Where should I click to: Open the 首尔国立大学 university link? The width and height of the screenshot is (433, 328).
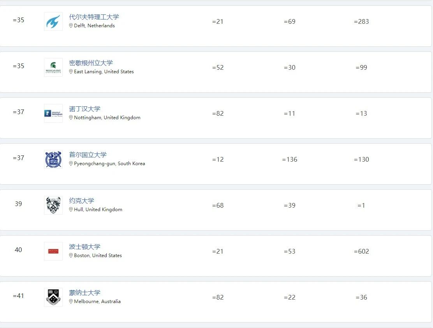pos(88,155)
